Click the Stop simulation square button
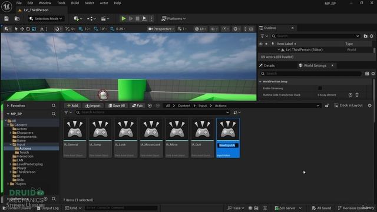The image size is (377, 212). click(137, 18)
